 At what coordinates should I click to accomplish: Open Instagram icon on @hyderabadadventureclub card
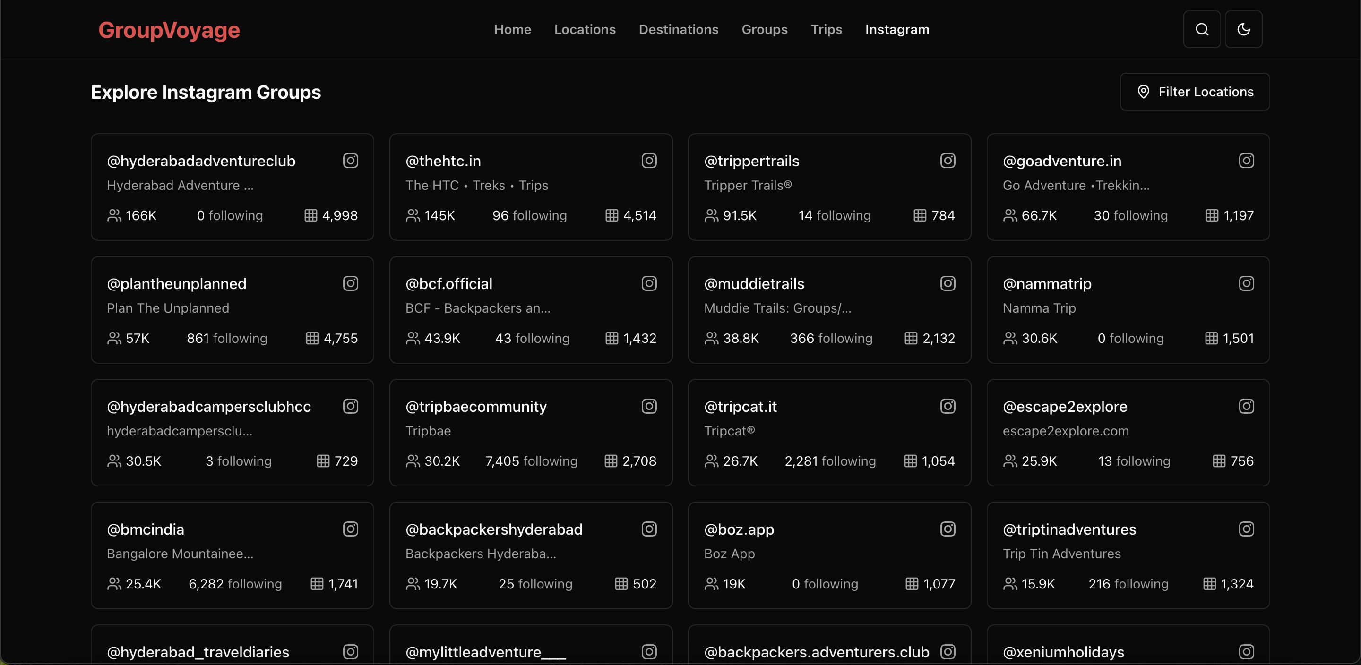point(350,161)
